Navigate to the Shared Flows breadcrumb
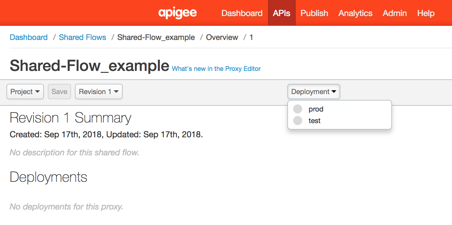Image resolution: width=452 pixels, height=225 pixels. 82,37
